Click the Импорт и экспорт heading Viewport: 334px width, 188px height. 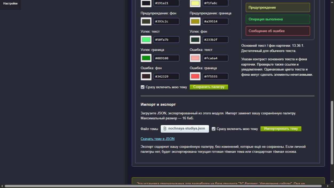[158, 105]
